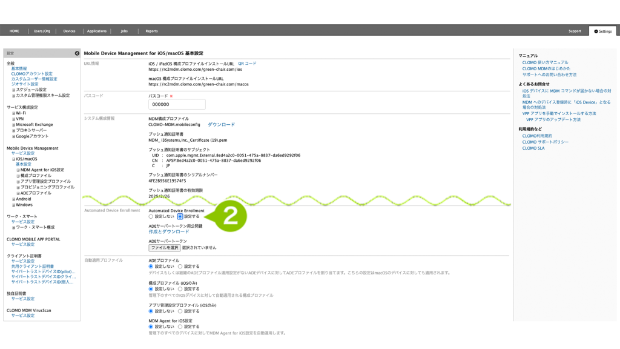The height and width of the screenshot is (349, 620).
Task: Open 基本情報 in the sidebar
Action: (19, 69)
